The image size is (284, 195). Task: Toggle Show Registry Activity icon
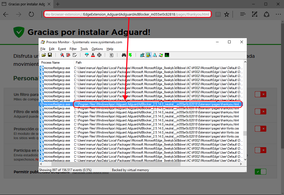click(x=142, y=55)
